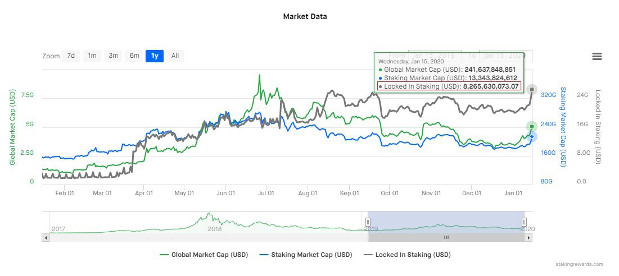The height and width of the screenshot is (276, 619).
Task: Click the navigator scrollbar thumb
Action: 446,237
